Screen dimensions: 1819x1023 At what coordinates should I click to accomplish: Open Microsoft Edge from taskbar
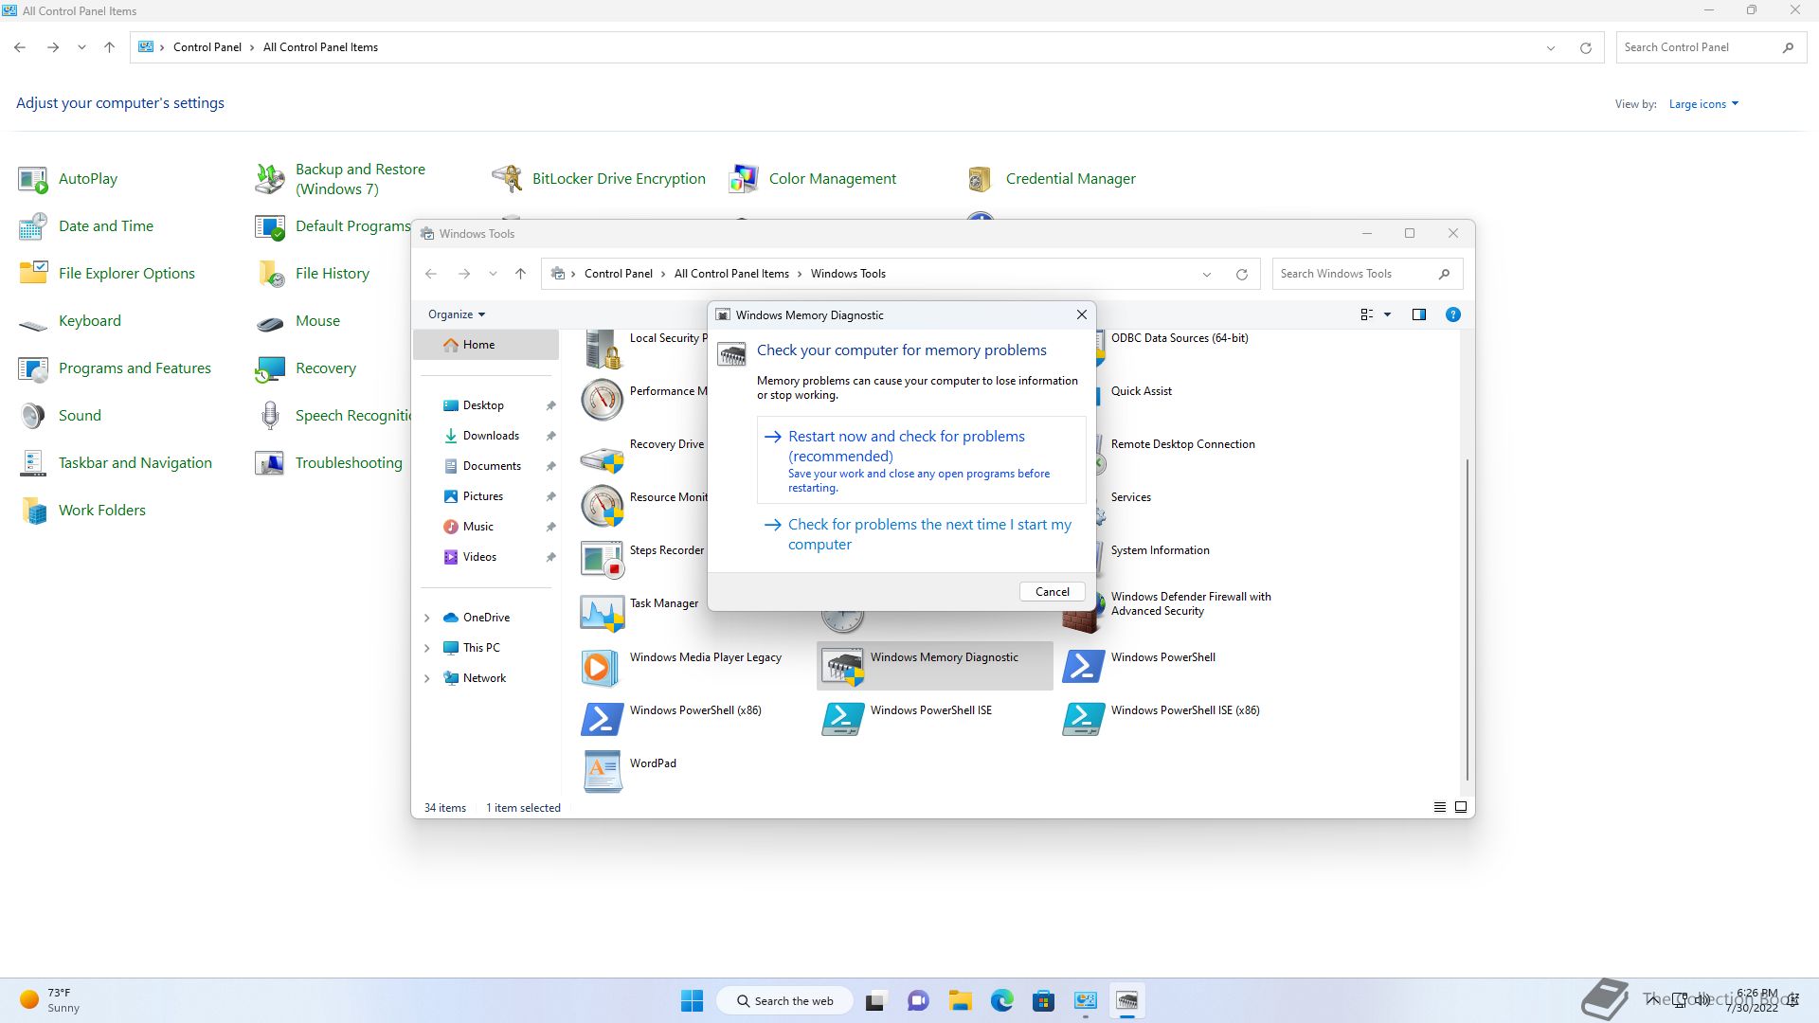pos(1002,1001)
